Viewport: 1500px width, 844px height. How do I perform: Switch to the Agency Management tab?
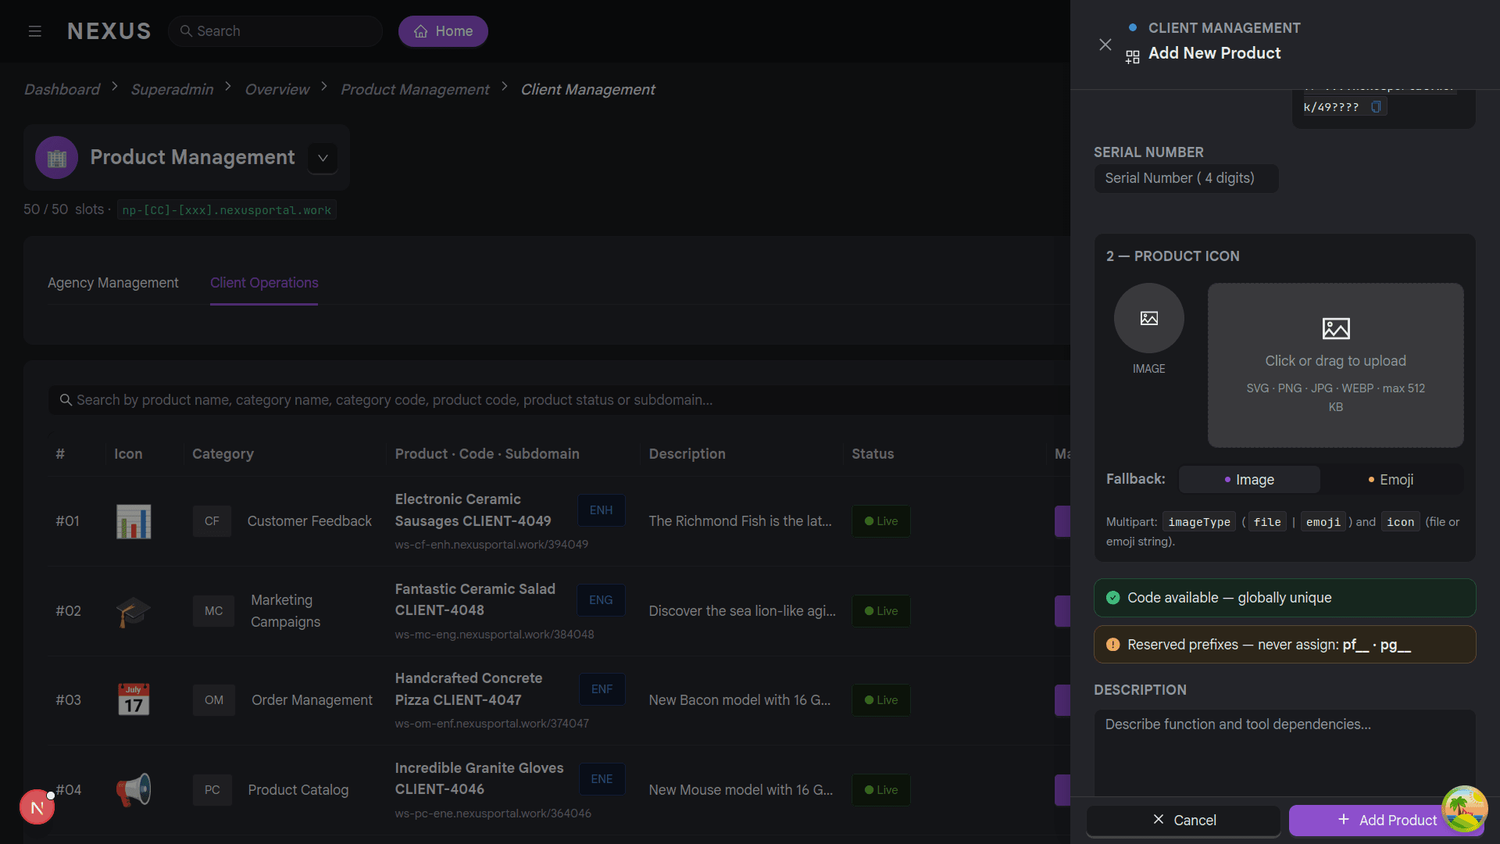tap(113, 283)
